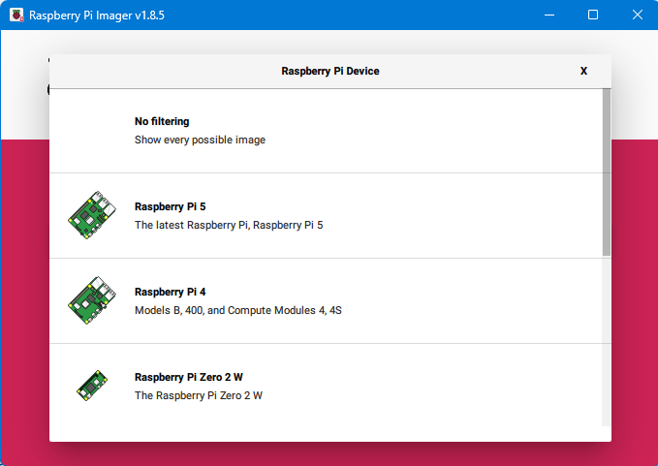Maximize the Raspberry Pi Imager window
This screenshot has width=658, height=466.
pos(593,16)
